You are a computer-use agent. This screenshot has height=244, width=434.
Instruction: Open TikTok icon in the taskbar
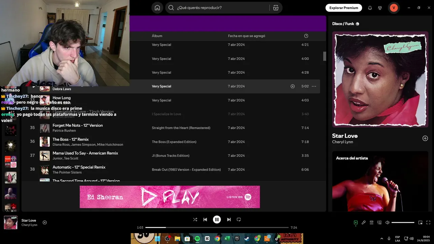[277, 239]
